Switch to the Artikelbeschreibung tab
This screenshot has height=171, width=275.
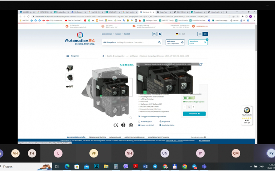[x=134, y=137]
